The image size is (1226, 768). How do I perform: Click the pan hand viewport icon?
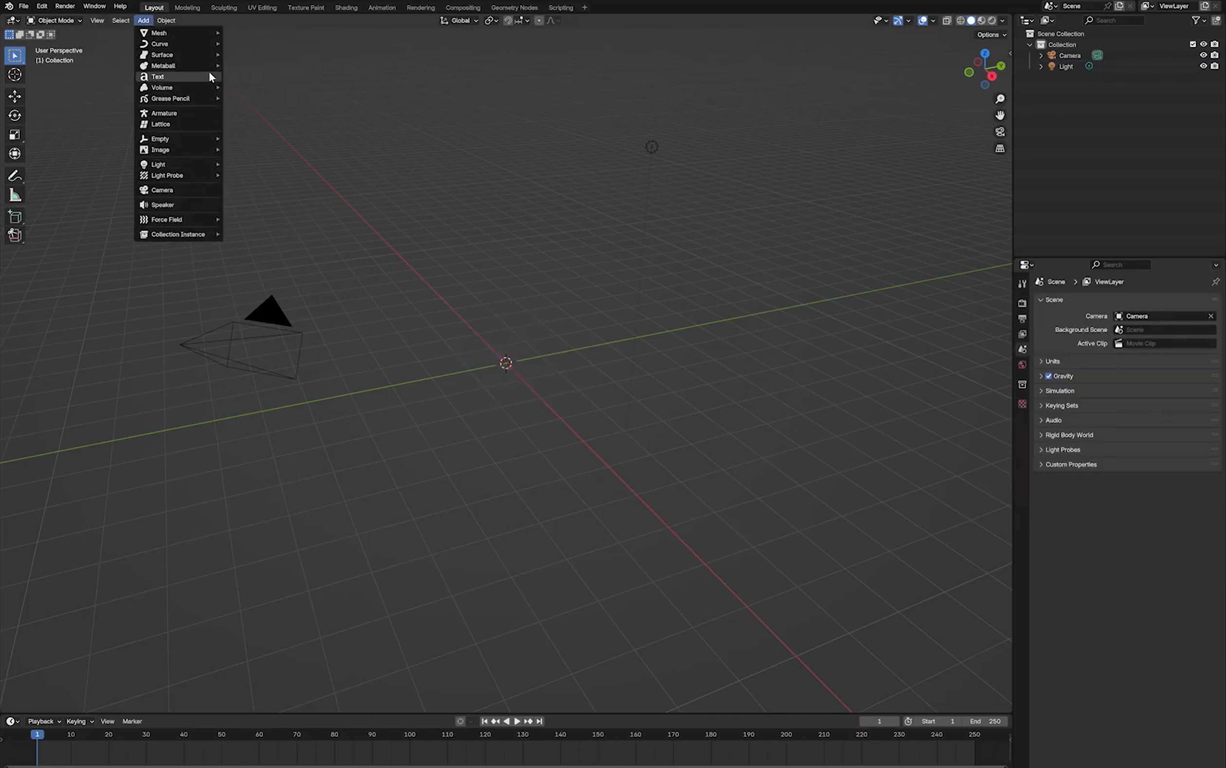click(x=1000, y=115)
